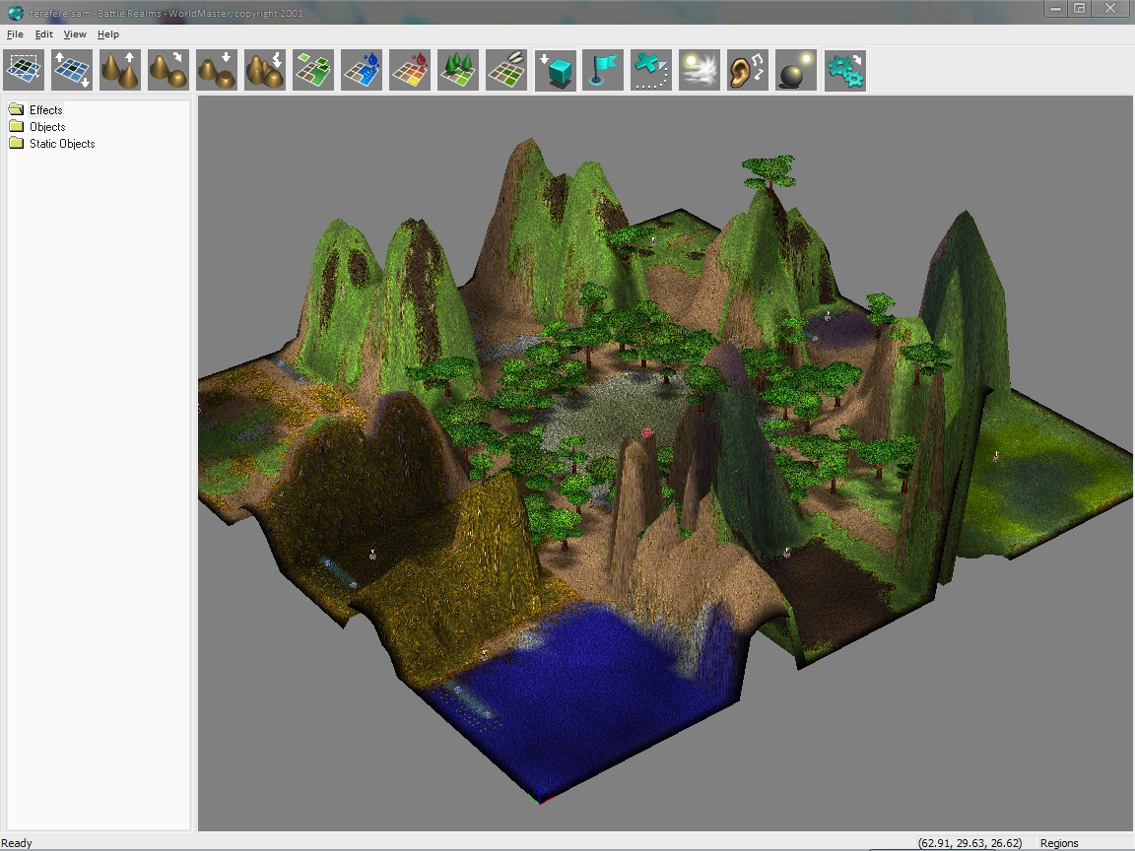Select the Effects folder in tree
The image size is (1135, 851).
tap(45, 110)
